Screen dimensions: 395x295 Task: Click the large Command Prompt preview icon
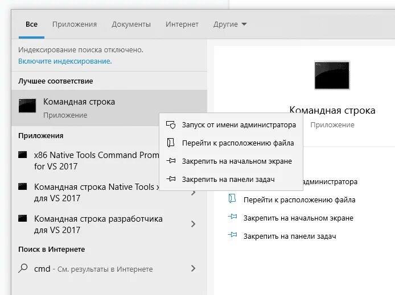pos(332,75)
